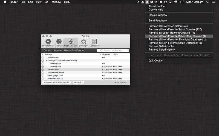Open the File menu
The image size is (219, 136).
23,2
